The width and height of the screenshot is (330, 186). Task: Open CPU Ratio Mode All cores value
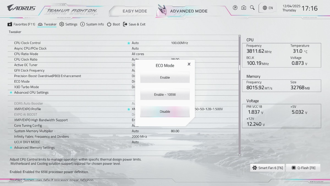click(138, 54)
